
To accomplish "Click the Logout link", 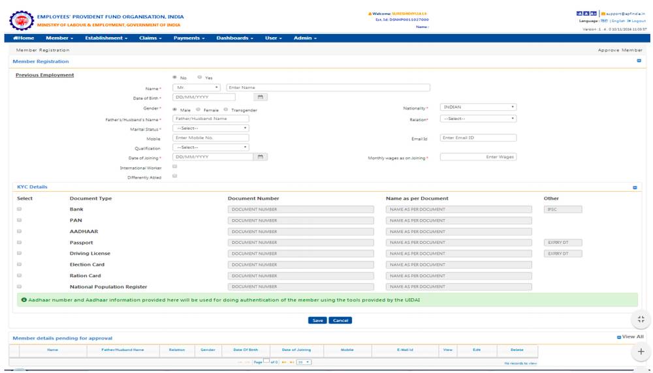I will (637, 21).
